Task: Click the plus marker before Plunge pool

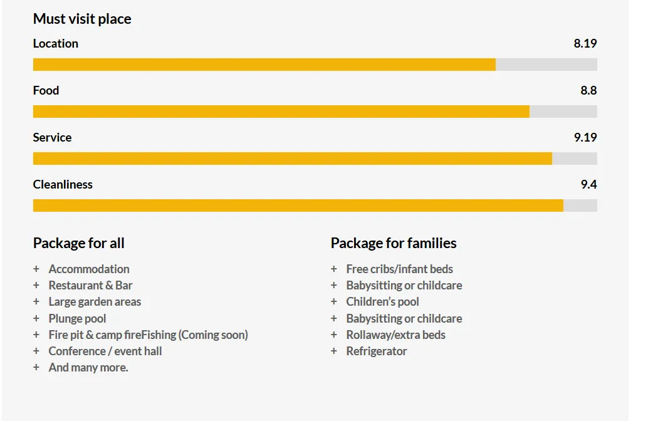Action: 36,319
